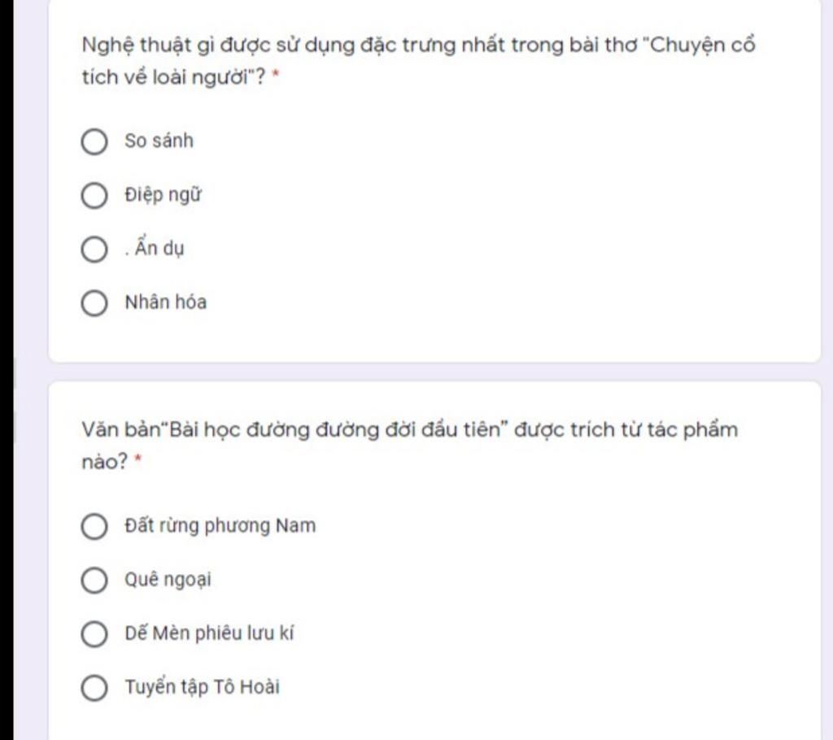The image size is (833, 740).
Task: Click the "So sánh" answer label text
Action: click(159, 141)
